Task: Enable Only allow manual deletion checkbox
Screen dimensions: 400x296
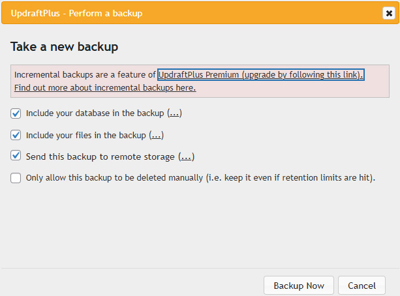Action: (16, 177)
